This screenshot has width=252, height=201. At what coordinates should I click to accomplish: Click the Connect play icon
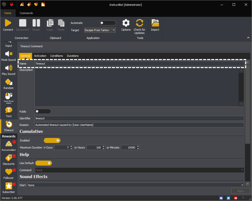click(8, 23)
